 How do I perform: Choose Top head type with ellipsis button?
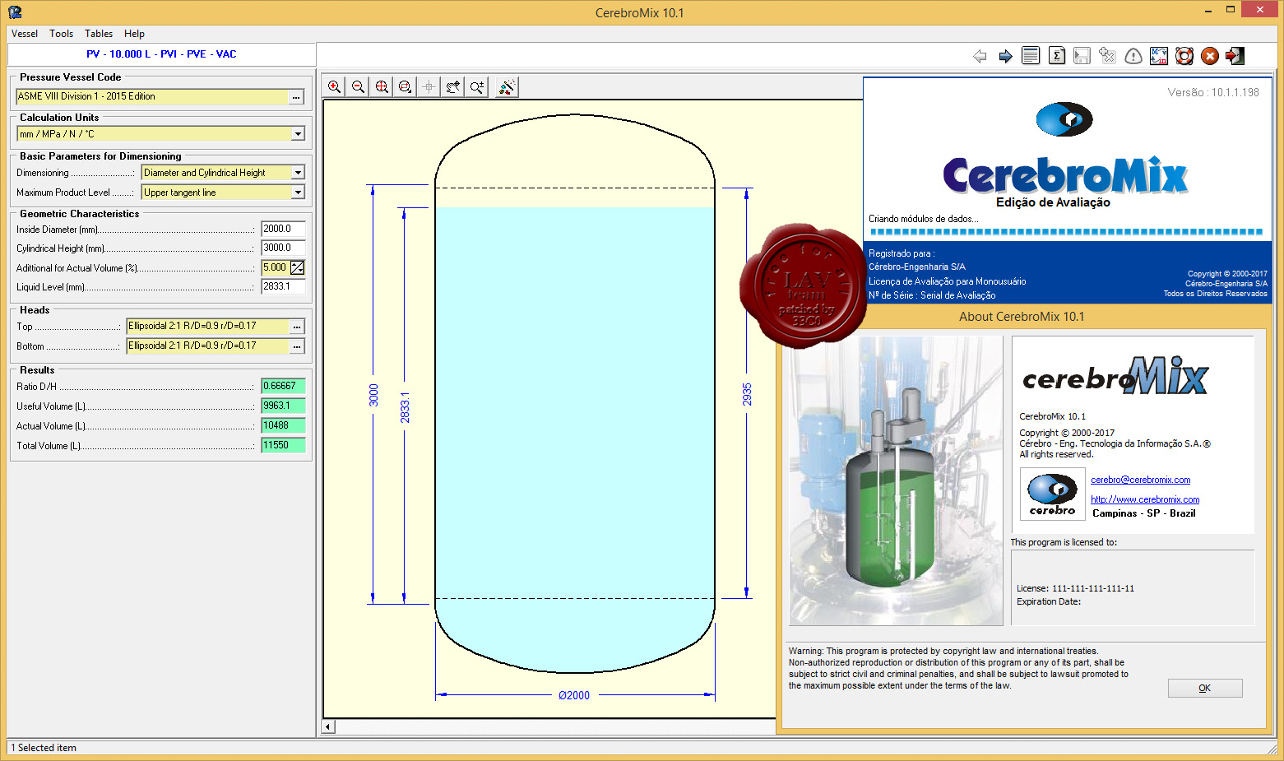click(297, 327)
